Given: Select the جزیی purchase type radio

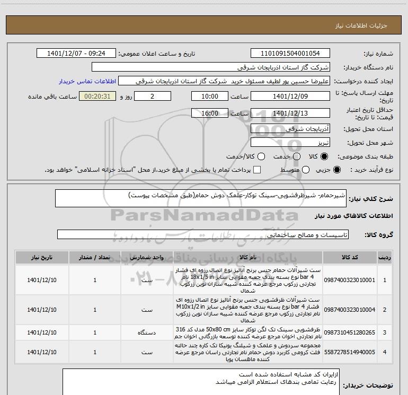Looking at the screenshot, I should pos(336,170).
